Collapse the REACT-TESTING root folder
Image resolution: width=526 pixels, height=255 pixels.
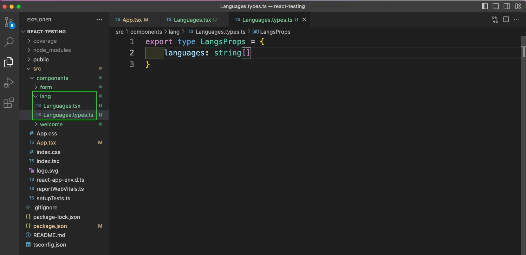pos(64,32)
